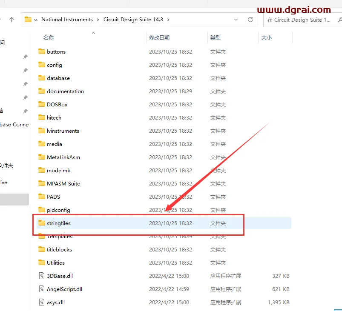Focus the search Circuit Design Suite box

302,20
